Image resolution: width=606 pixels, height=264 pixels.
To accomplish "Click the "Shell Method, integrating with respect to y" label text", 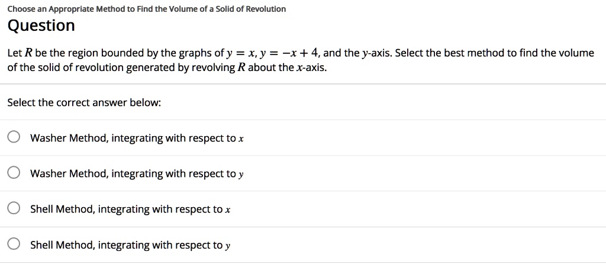I will pos(130,245).
